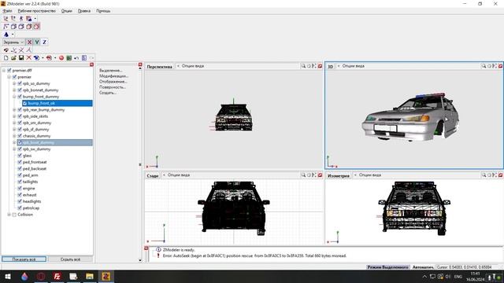Open the dropdown arrow beside the cone icon
The image size is (504, 283).
click(x=13, y=35)
